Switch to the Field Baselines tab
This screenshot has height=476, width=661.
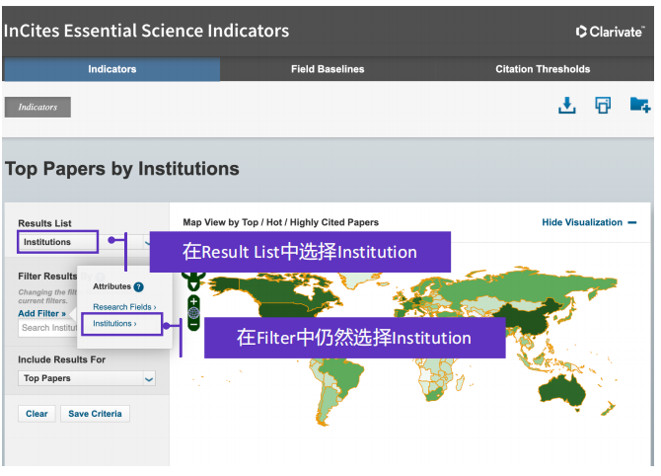(x=328, y=69)
